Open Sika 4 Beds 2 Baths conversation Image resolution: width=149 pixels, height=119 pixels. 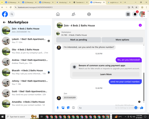(26, 51)
